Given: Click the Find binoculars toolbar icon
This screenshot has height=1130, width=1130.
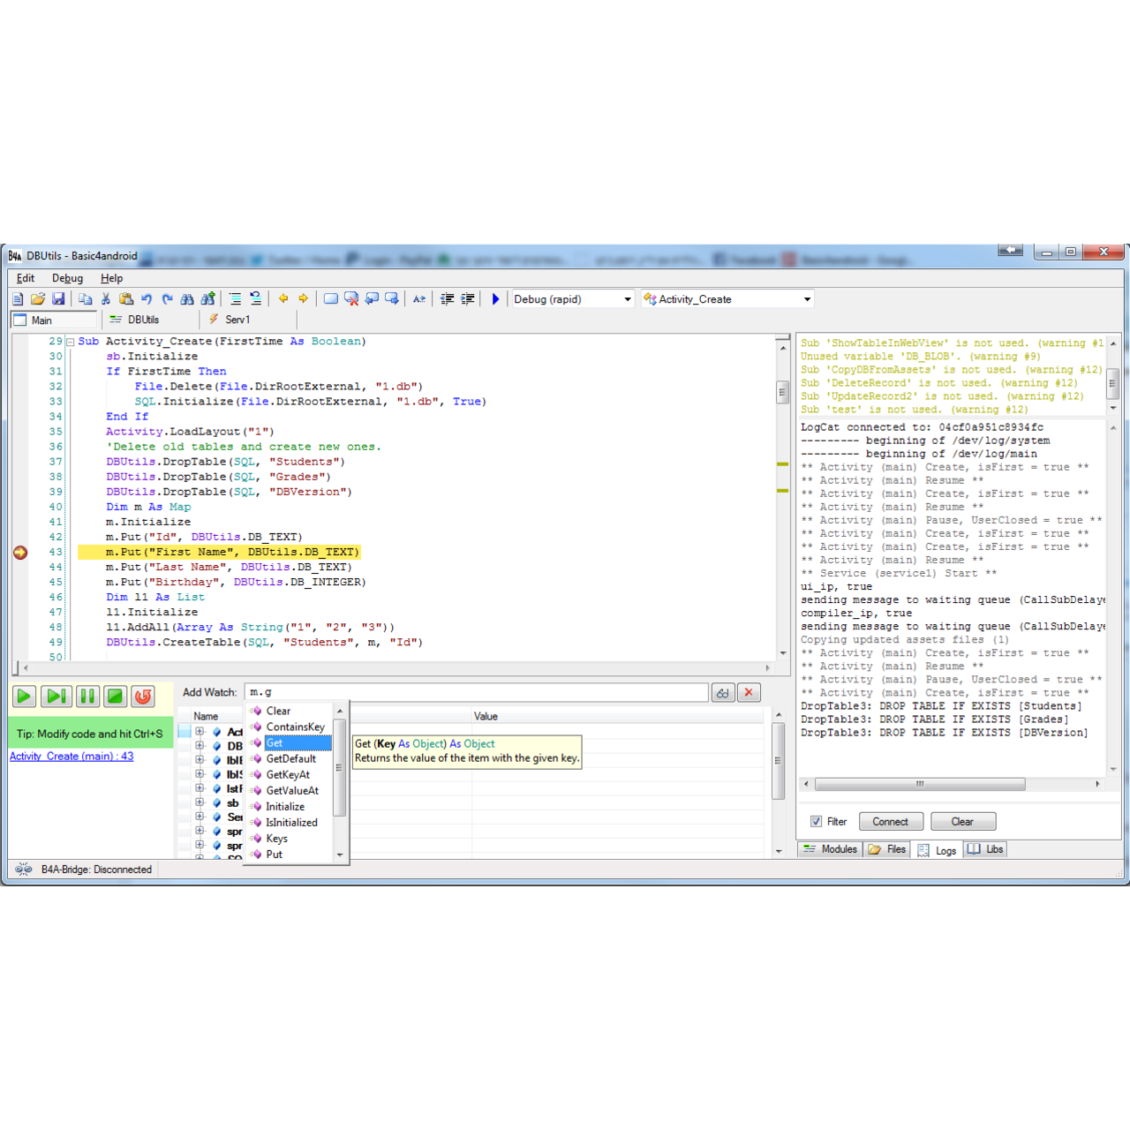Looking at the screenshot, I should [x=187, y=299].
